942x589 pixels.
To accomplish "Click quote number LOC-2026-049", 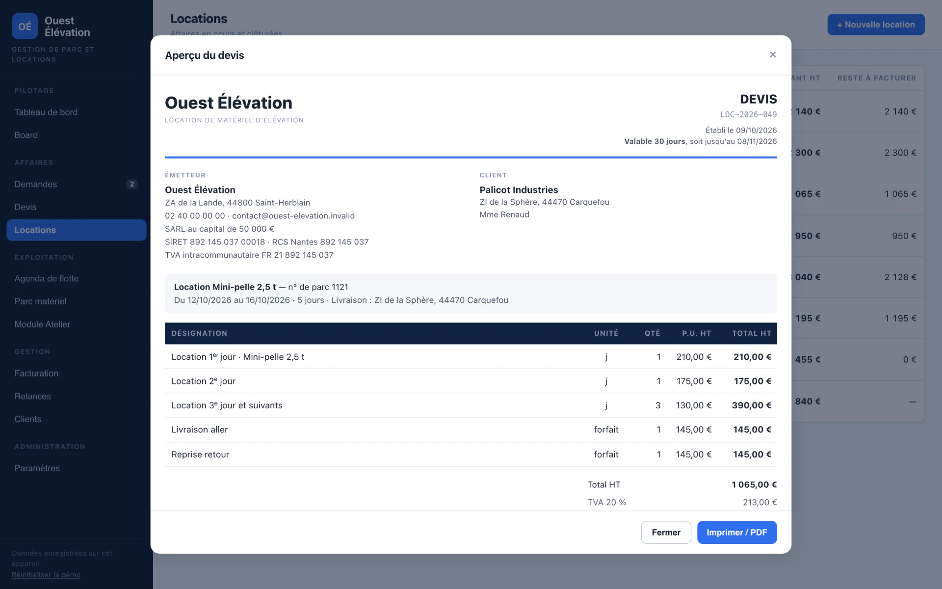I will coord(748,114).
